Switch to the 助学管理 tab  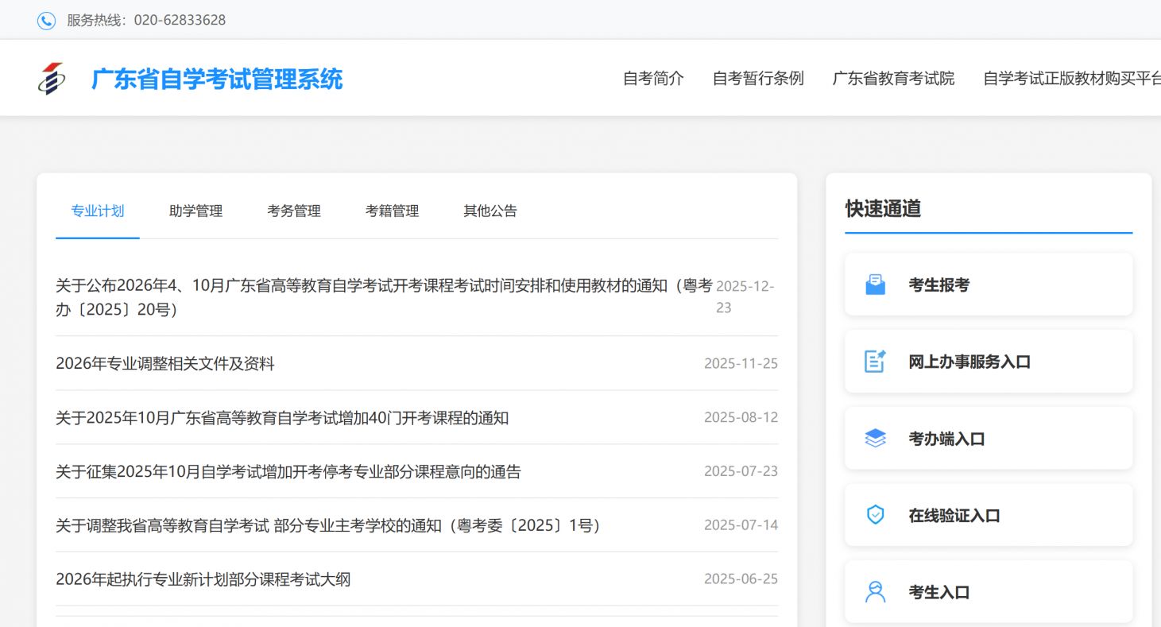[195, 211]
